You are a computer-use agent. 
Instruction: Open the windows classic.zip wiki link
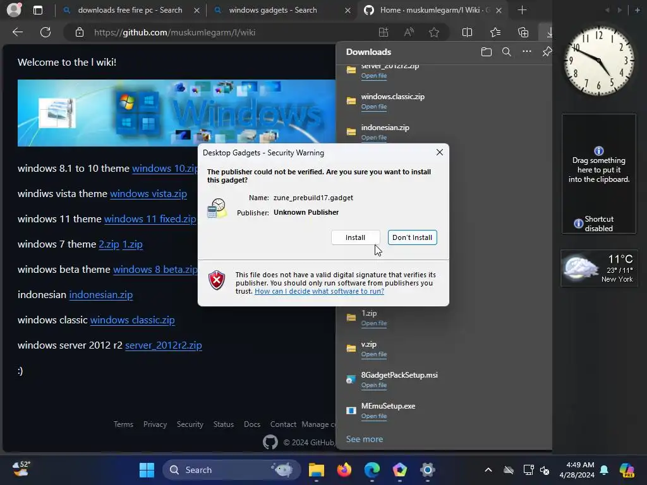coord(133,320)
